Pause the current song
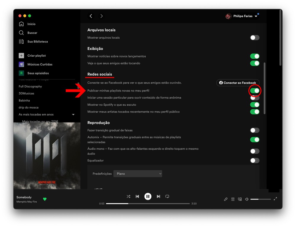Screen dimensions: 296x227 coord(148,196)
